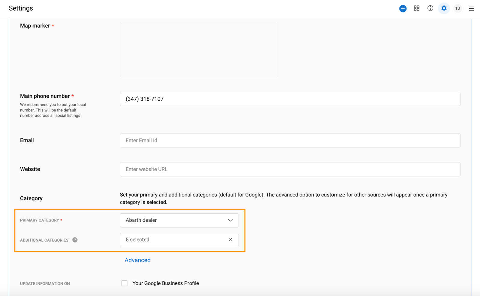Image resolution: width=480 pixels, height=296 pixels.
Task: Open the apps grid icon
Action: 416,8
